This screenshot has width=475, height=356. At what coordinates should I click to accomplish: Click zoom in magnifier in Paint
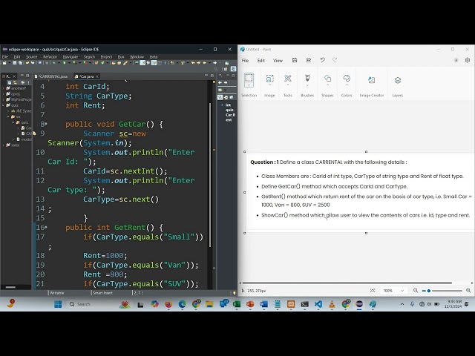click(468, 290)
